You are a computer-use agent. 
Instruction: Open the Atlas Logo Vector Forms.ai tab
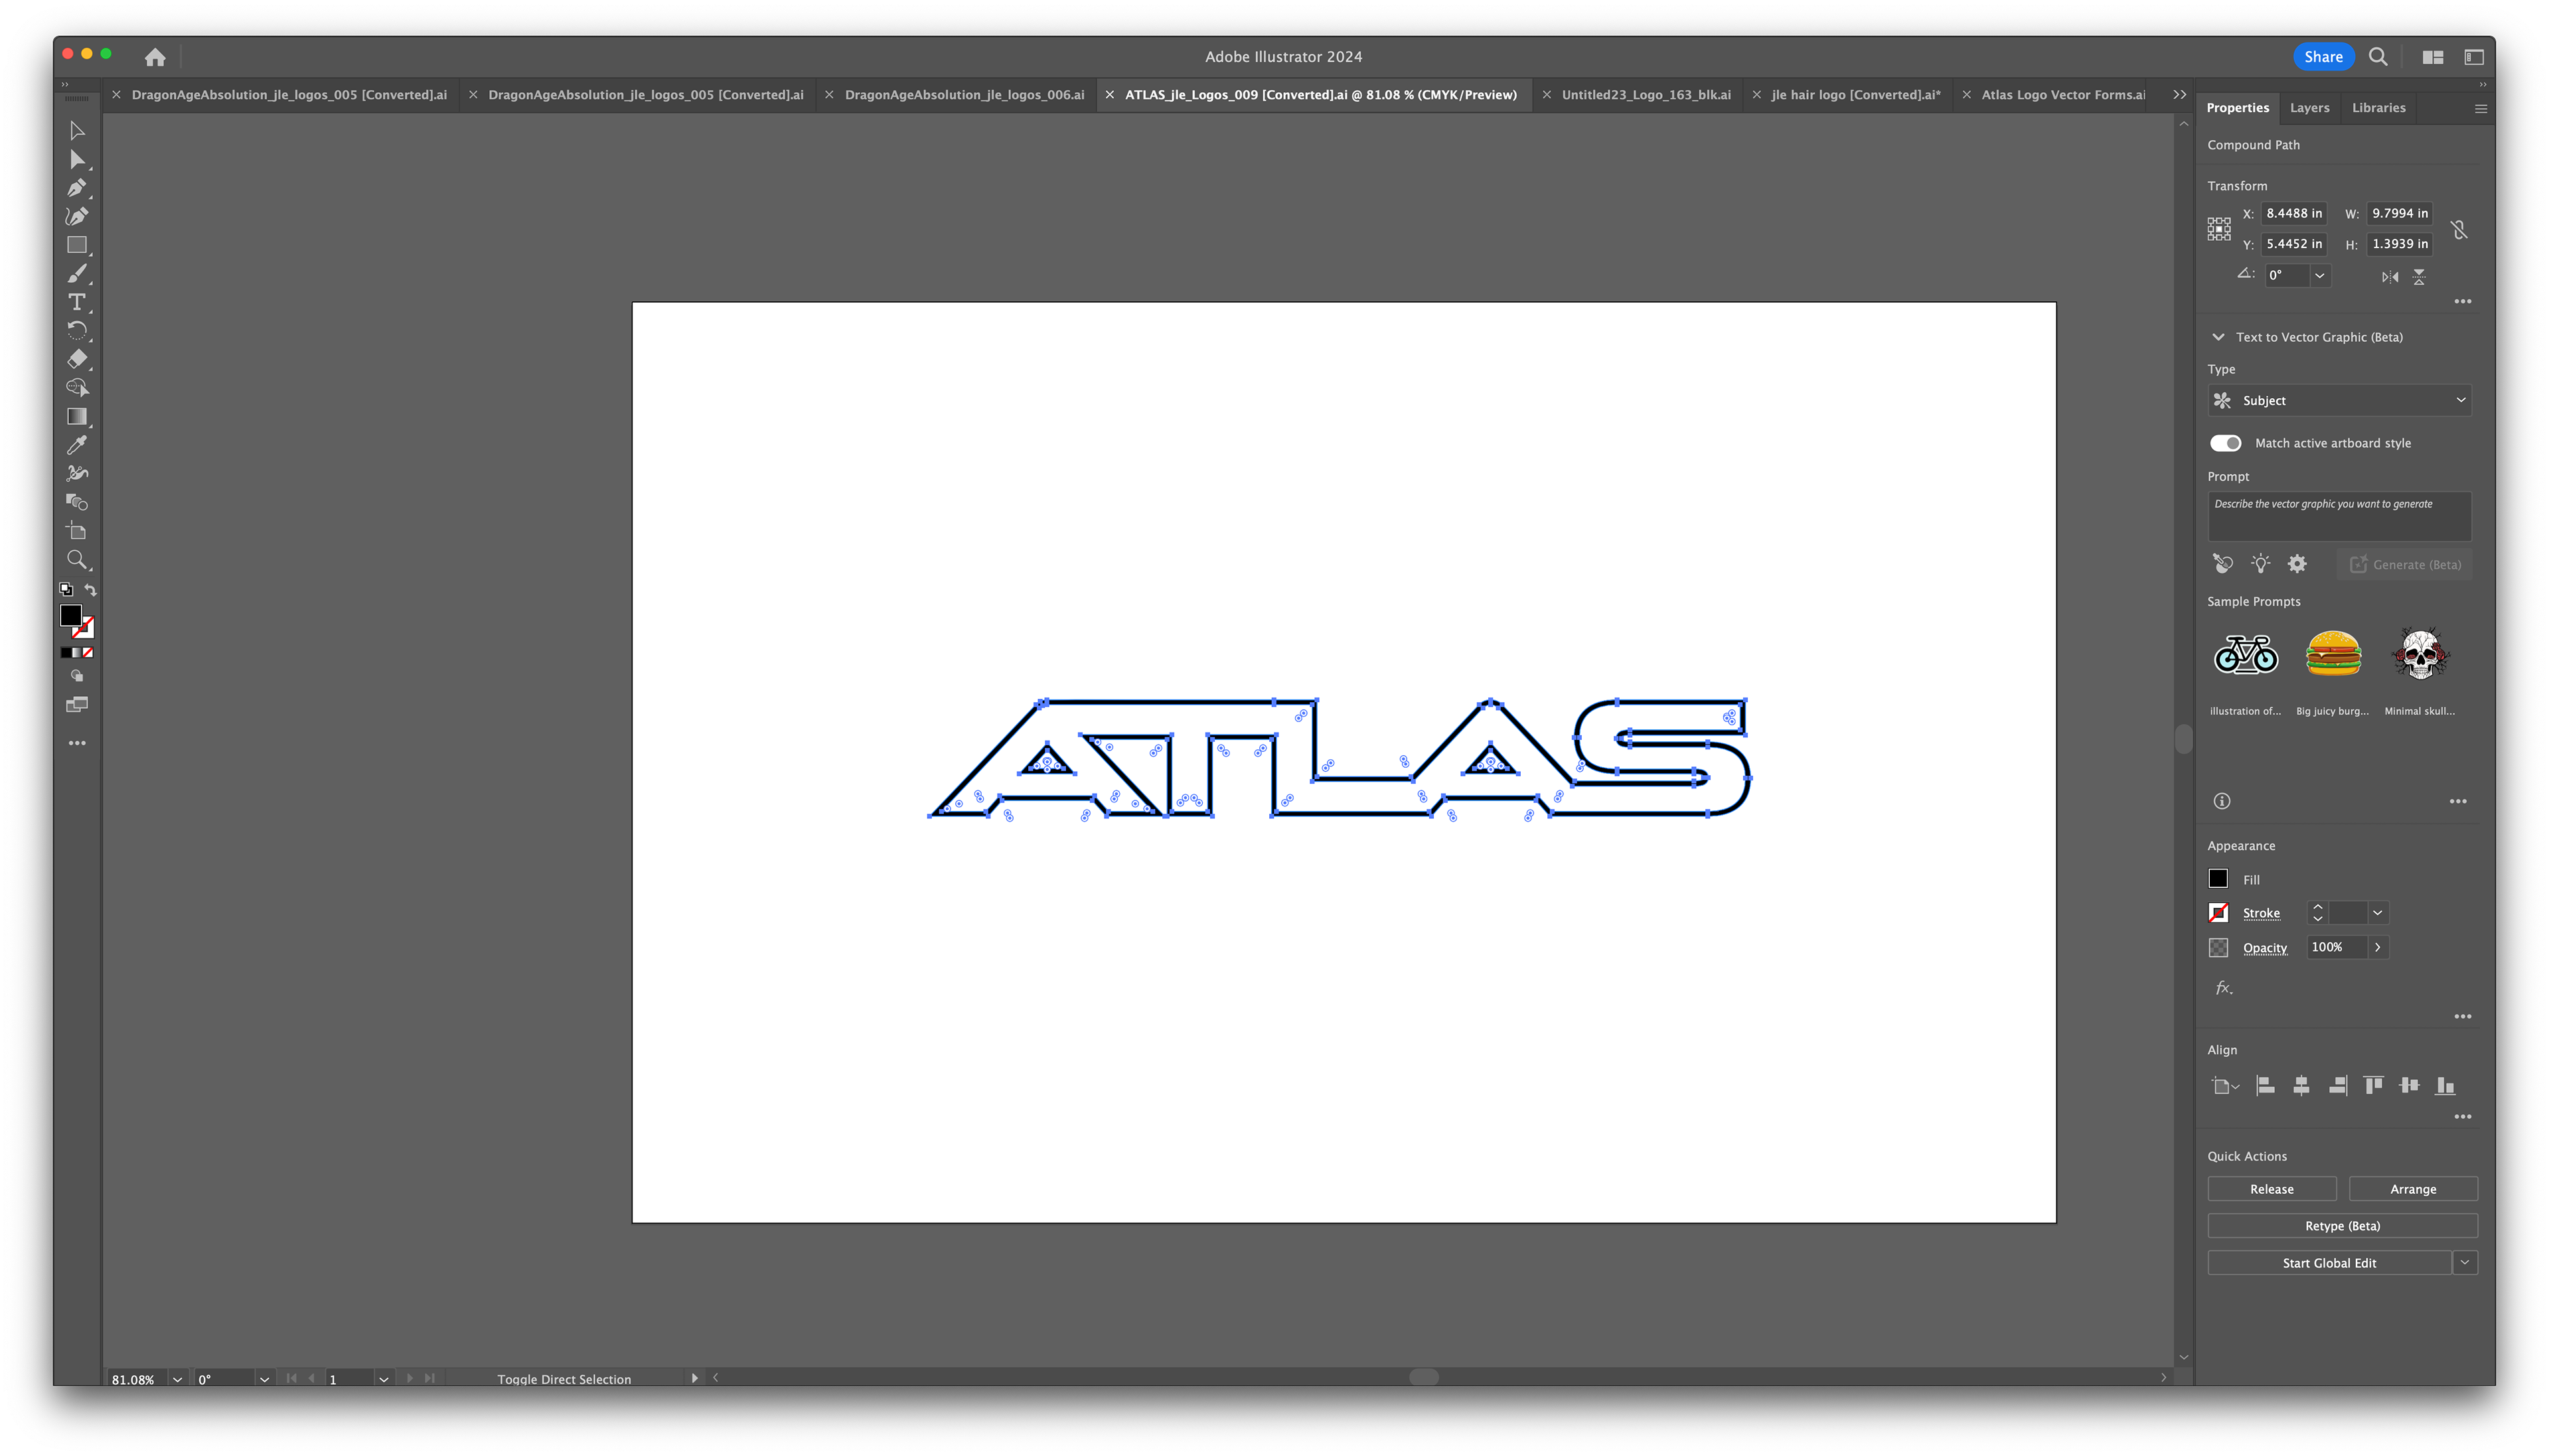point(2062,95)
